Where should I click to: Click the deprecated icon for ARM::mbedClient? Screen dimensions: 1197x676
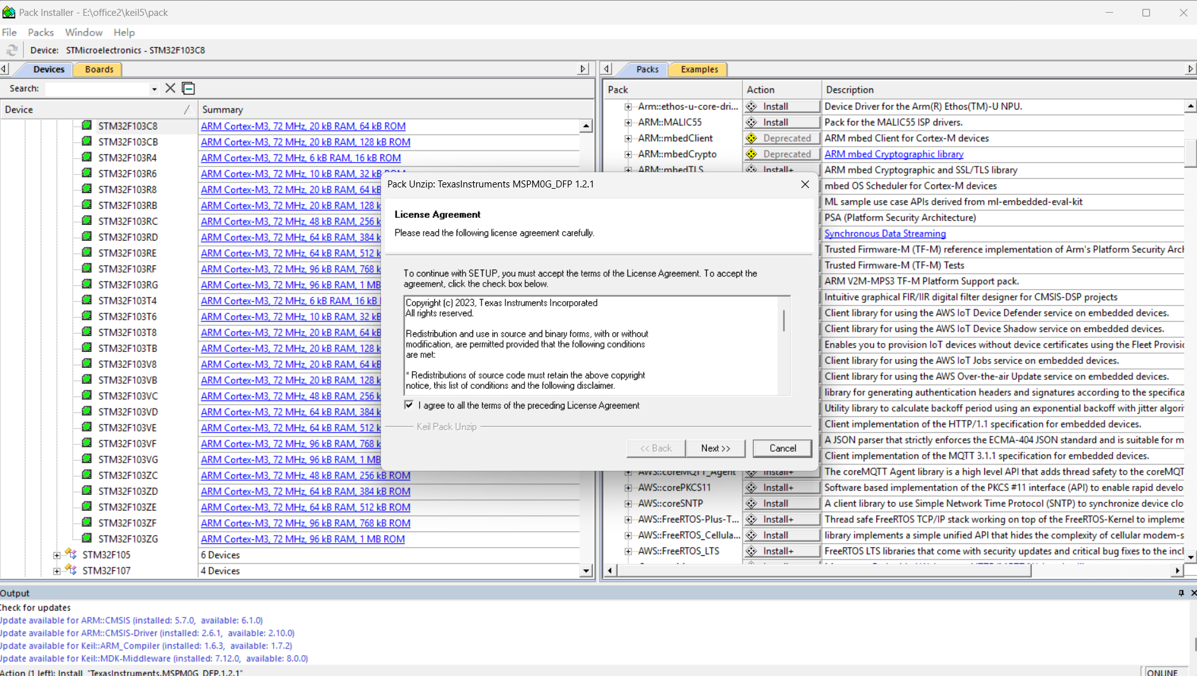coord(752,138)
